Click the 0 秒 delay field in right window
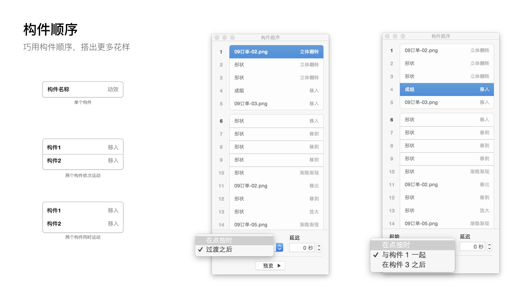Screen dimensions: 527x296 [472, 247]
